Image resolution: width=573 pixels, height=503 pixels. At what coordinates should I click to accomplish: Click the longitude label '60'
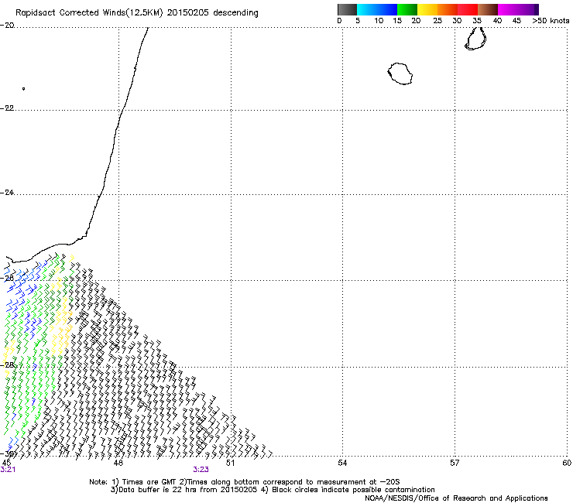point(567,464)
